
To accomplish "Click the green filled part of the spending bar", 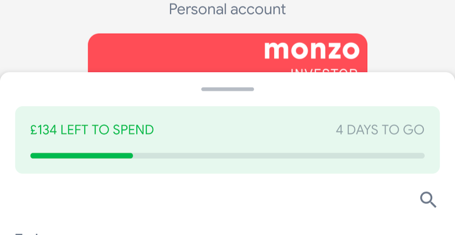I will (81, 155).
